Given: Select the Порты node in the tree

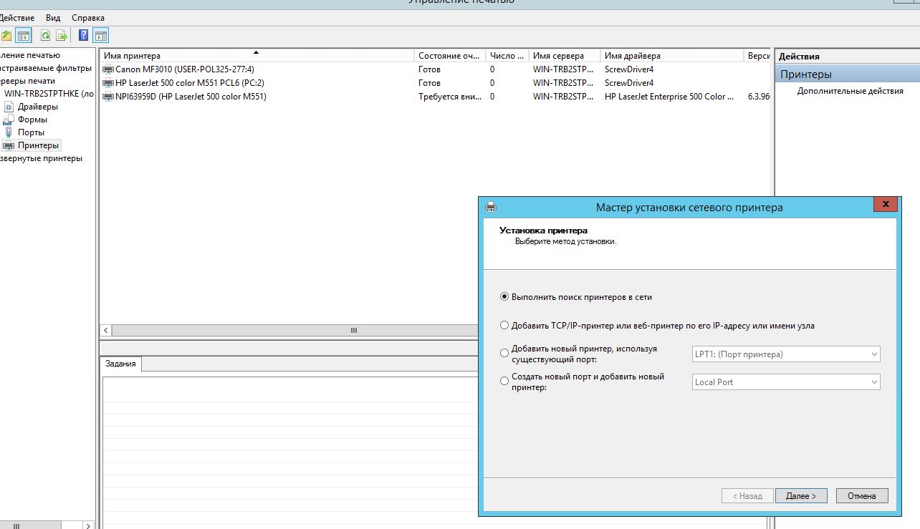Looking at the screenshot, I should [31, 132].
